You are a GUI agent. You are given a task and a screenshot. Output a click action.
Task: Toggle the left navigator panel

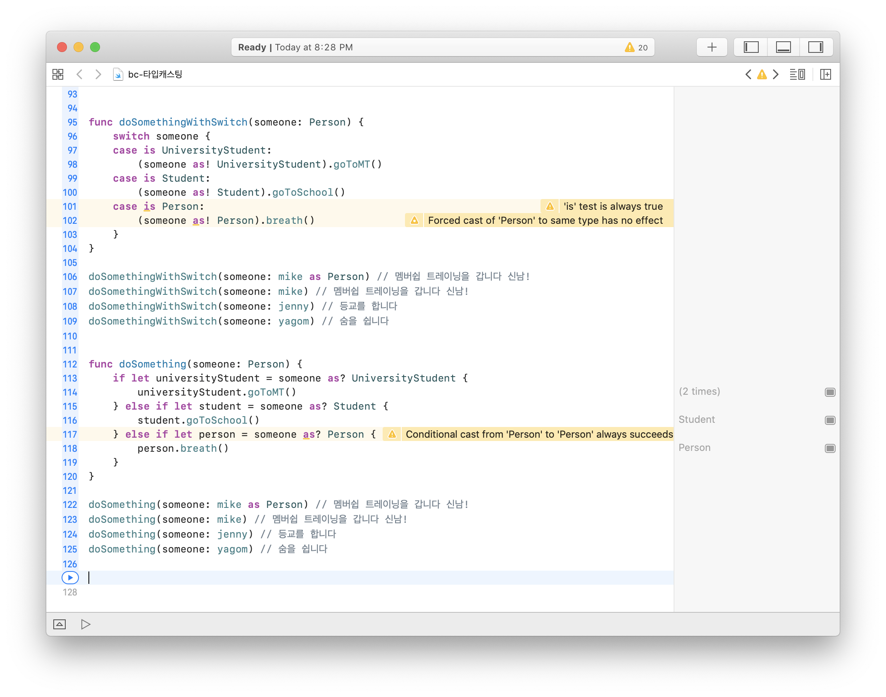pyautogui.click(x=751, y=47)
